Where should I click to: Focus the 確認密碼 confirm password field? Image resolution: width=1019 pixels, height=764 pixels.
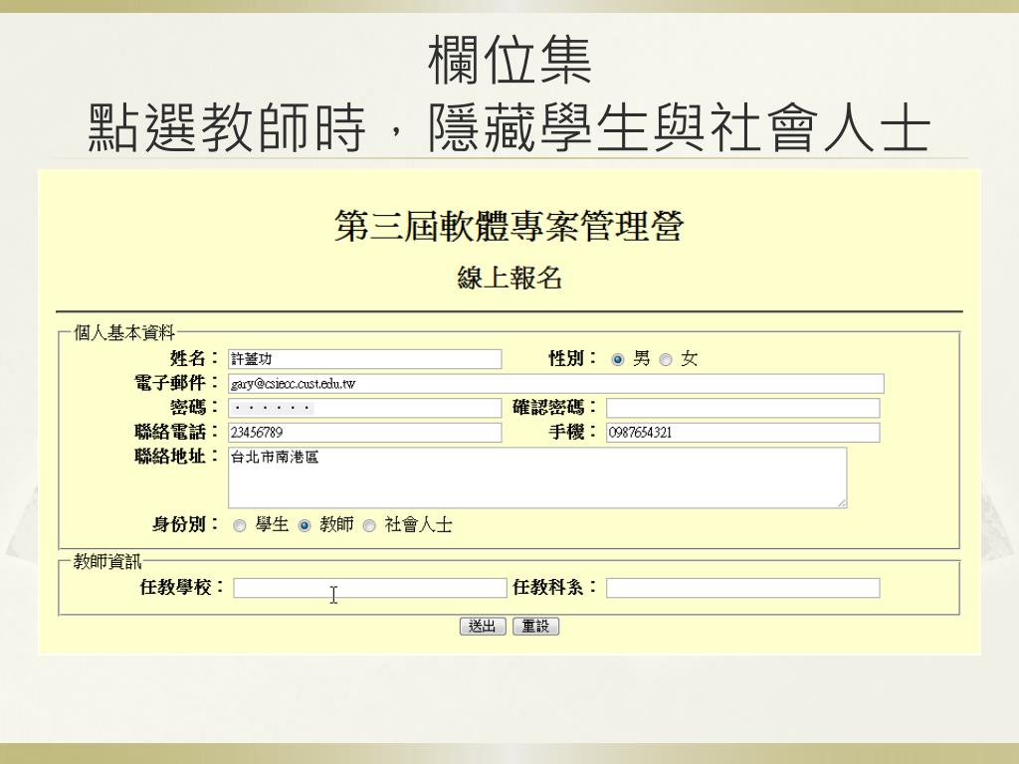[x=742, y=408]
